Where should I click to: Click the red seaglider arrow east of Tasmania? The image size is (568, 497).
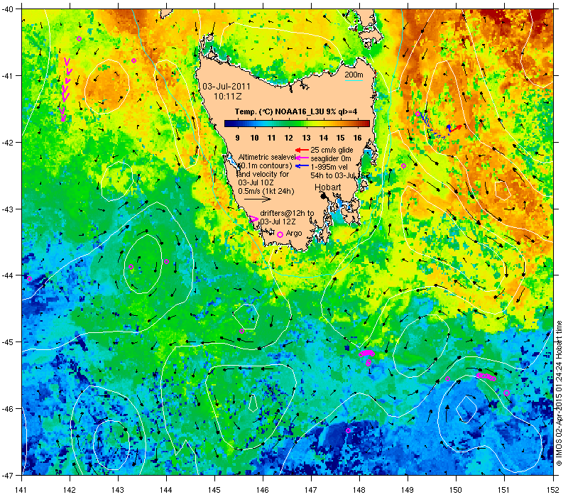pos(456,128)
